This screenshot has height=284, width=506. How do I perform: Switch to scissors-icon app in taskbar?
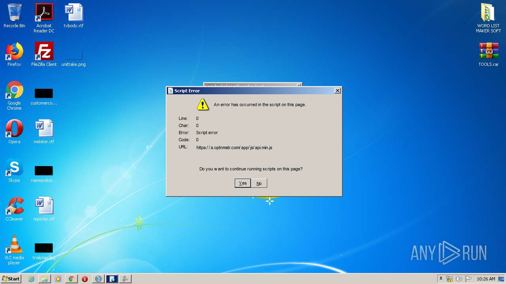(125, 279)
